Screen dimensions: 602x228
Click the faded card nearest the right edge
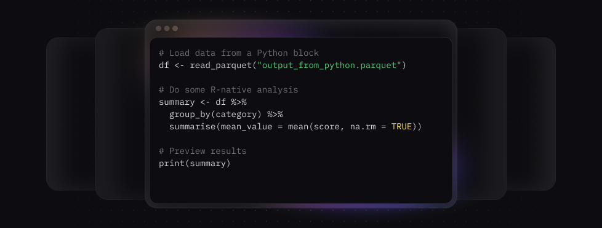[x=531, y=113]
